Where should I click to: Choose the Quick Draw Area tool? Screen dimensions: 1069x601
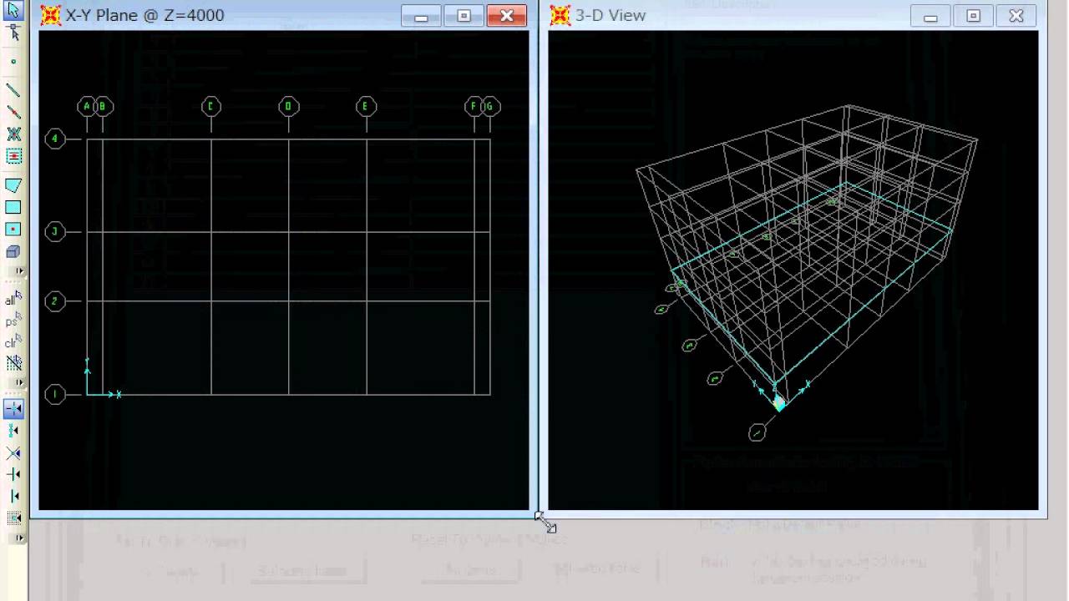pyautogui.click(x=13, y=229)
